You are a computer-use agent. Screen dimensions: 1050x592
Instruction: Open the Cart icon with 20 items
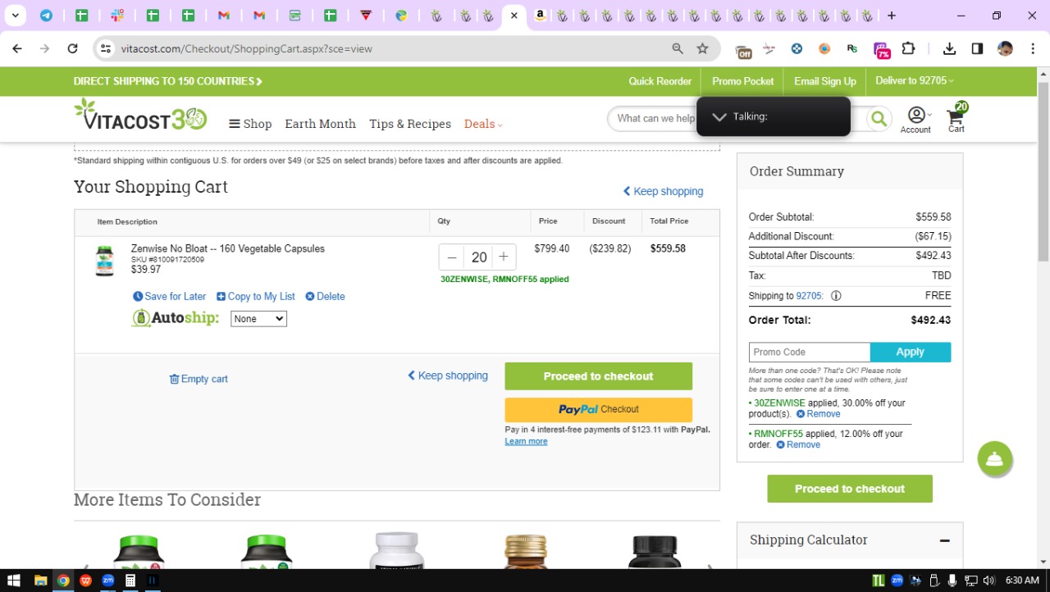pyautogui.click(x=956, y=118)
